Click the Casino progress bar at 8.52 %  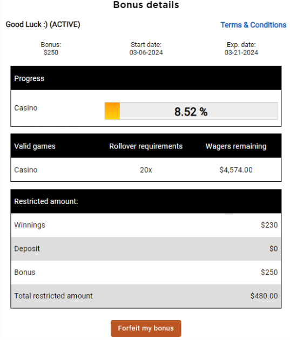pyautogui.click(x=191, y=111)
